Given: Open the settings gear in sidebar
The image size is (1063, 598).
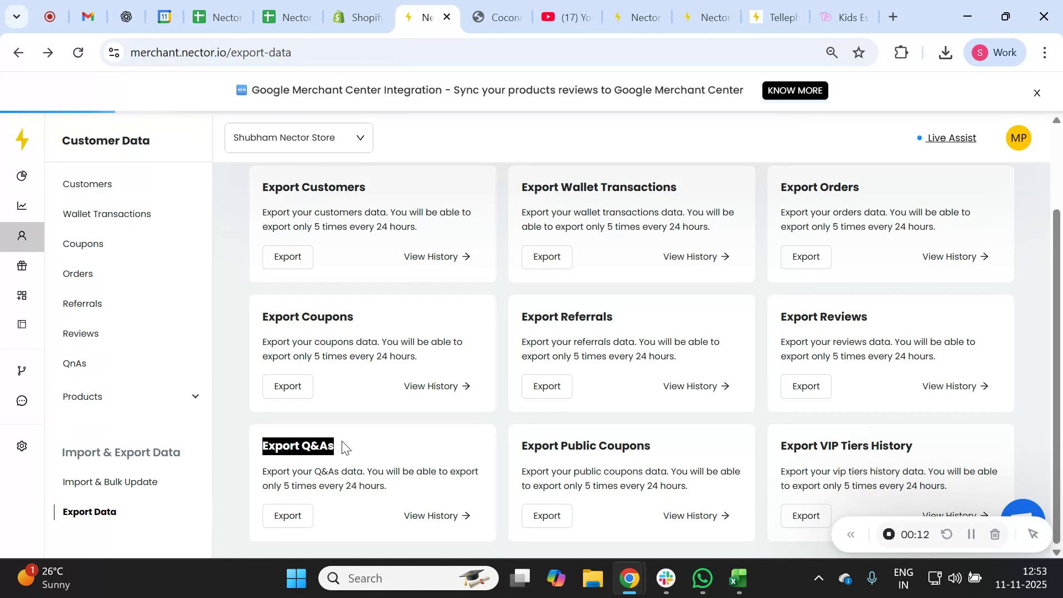Looking at the screenshot, I should point(22,446).
